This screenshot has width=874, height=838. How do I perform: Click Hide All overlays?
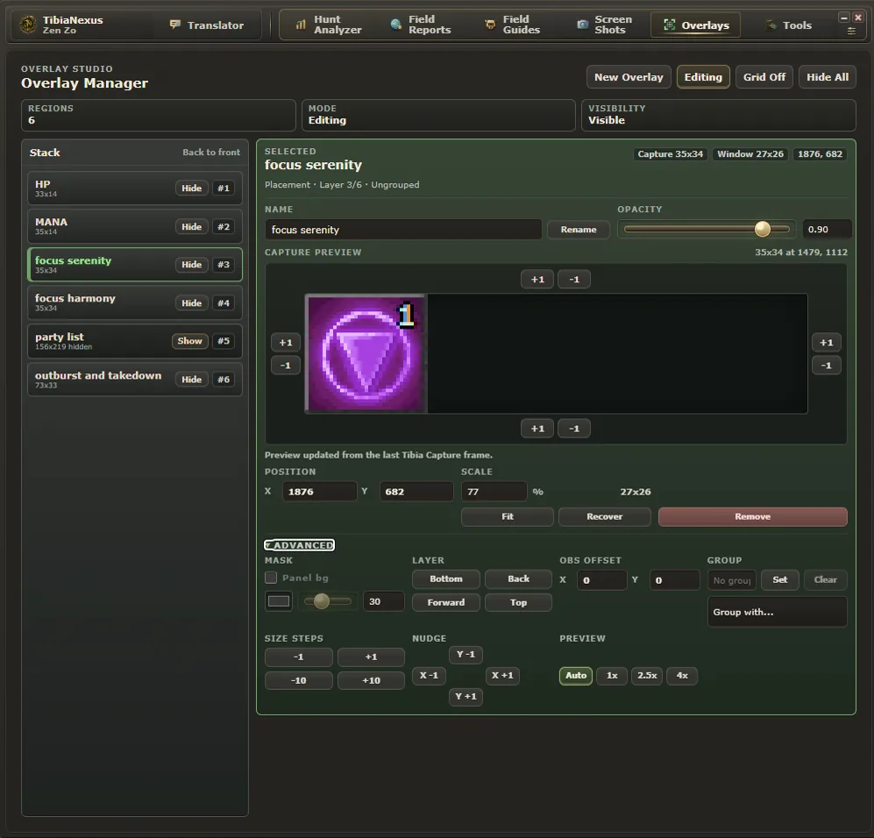click(x=828, y=77)
